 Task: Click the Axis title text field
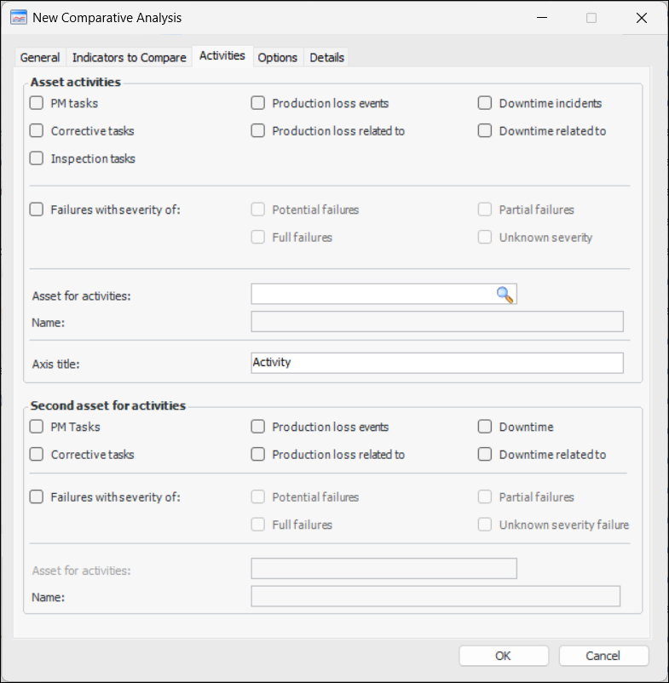pyautogui.click(x=436, y=363)
